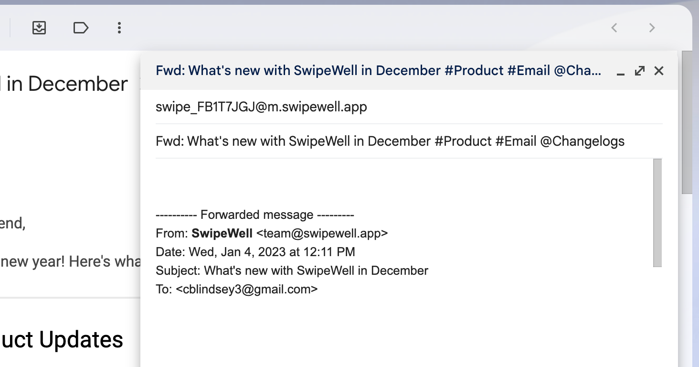The image size is (699, 367).
Task: Open the Labels tag icon
Action: pyautogui.click(x=81, y=28)
